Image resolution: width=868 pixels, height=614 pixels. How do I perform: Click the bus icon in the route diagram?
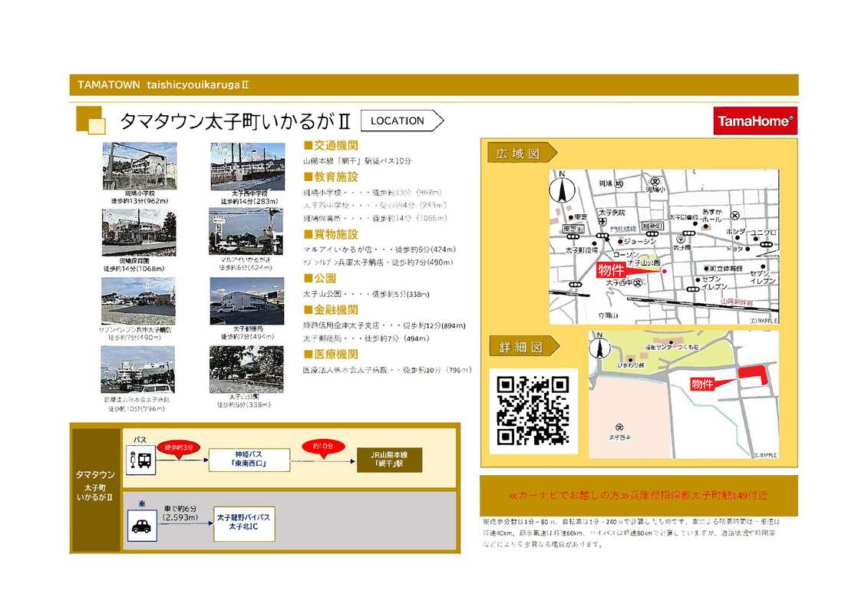142,460
